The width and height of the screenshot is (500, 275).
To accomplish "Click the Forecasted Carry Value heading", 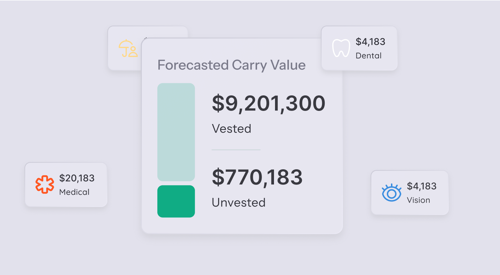I will [232, 65].
